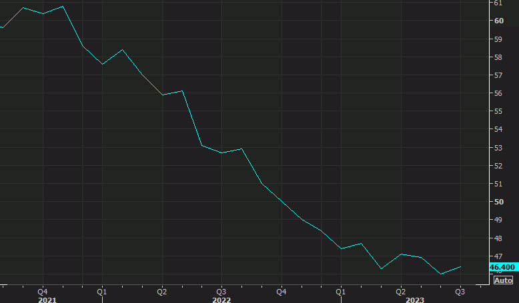This screenshot has height=303, width=519.
Task: Click the 59 label on price axis
Action: point(498,39)
